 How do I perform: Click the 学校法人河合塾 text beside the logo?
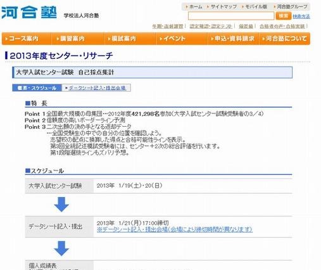(x=81, y=16)
